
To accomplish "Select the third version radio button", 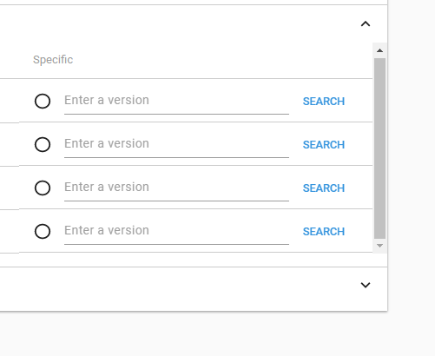I will click(x=43, y=188).
